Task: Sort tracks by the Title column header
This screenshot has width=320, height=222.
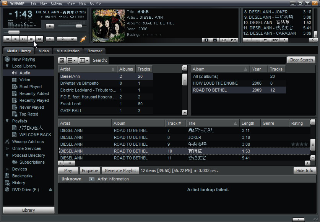Action: 213,123
